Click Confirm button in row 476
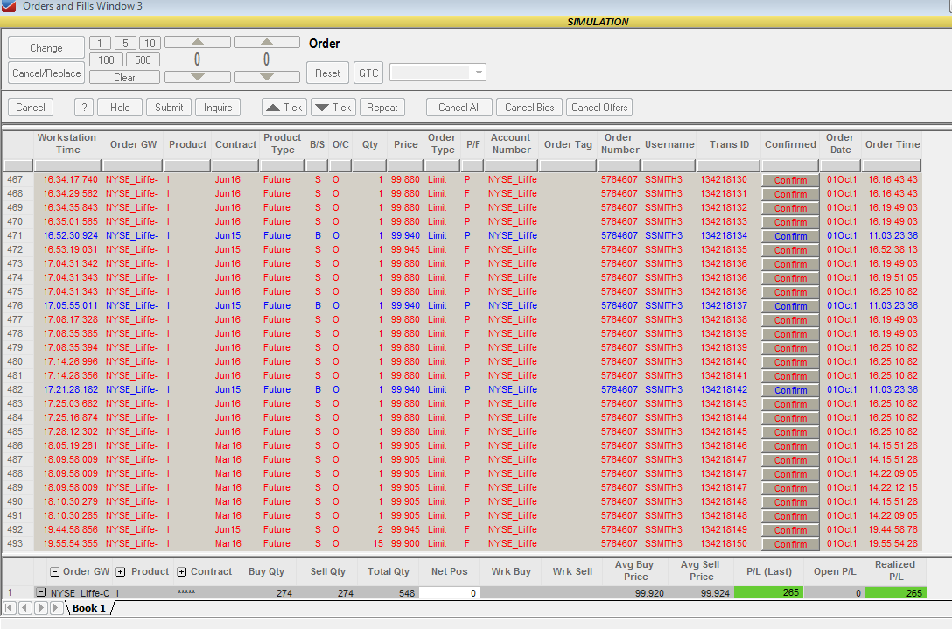 point(790,306)
